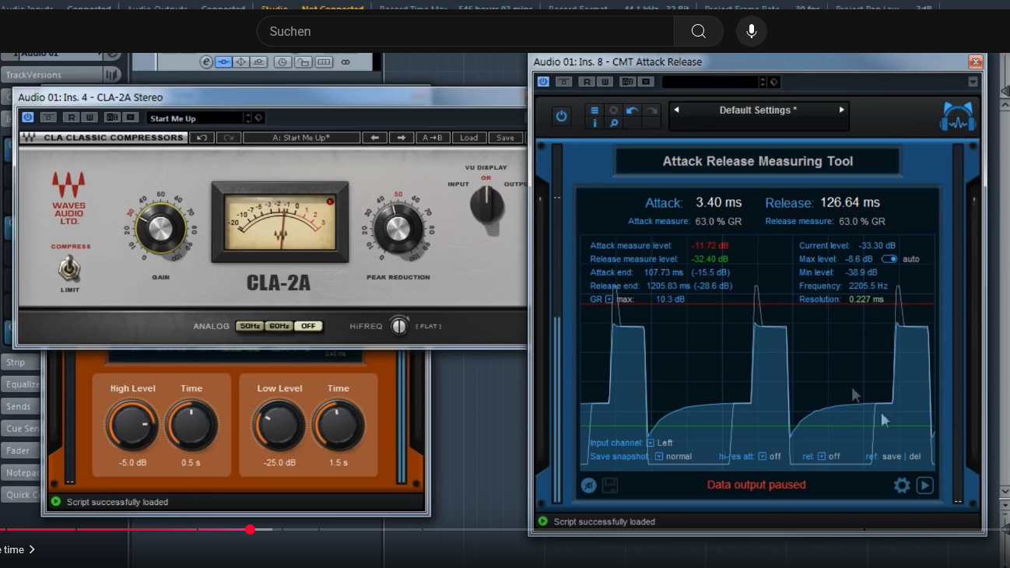Click the disabled data-output circle icon

coord(589,486)
